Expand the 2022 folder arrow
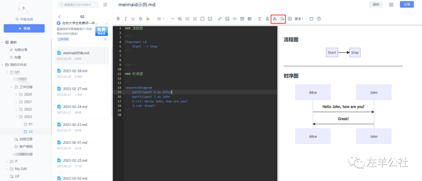This screenshot has height=181, width=422. tap(16, 109)
